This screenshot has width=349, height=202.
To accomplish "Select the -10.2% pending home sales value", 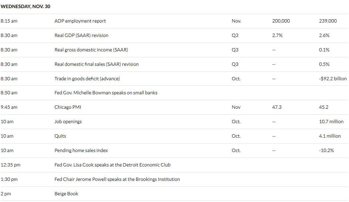I will (x=326, y=151).
